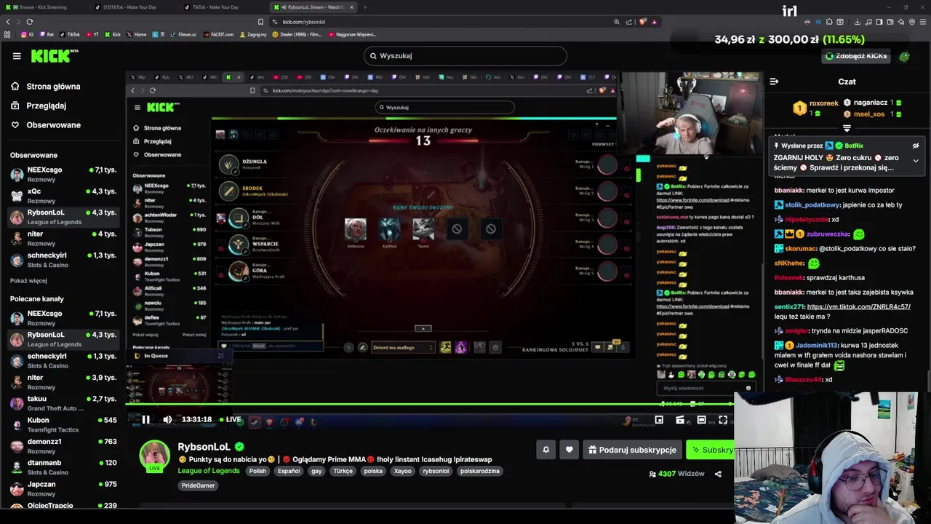Open the Brave shields icon
The width and height of the screenshot is (931, 524).
[x=642, y=22]
